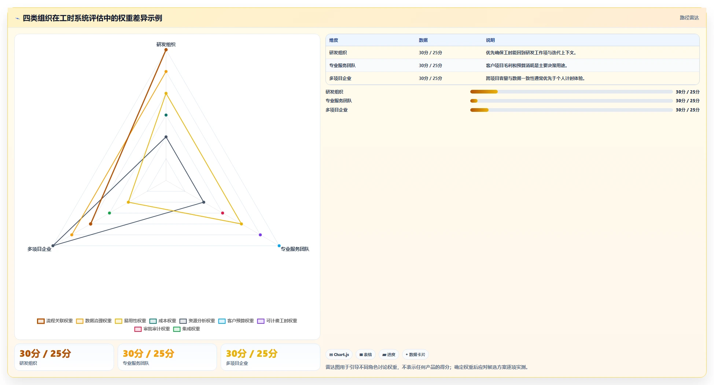The height and width of the screenshot is (385, 714).
Task: Toggle the 流程关联权重 legend item
Action: 55,321
